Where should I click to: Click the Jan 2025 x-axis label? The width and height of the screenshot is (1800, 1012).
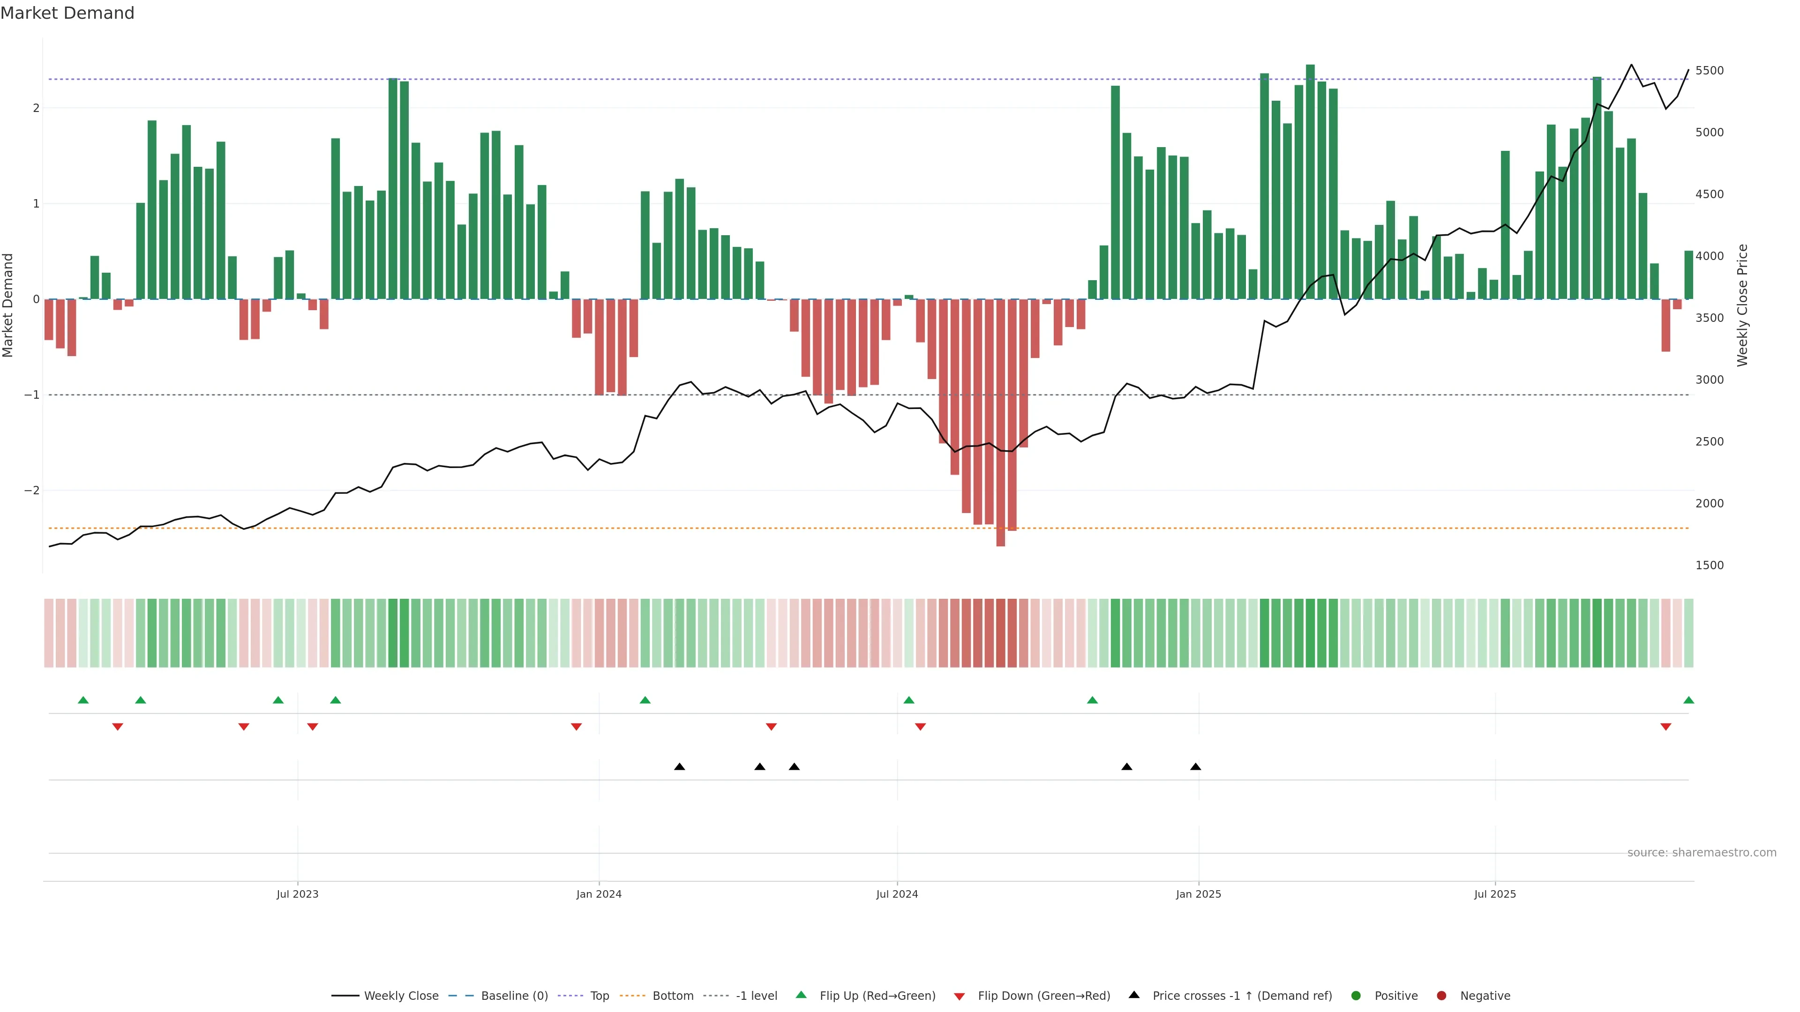pos(1199,895)
